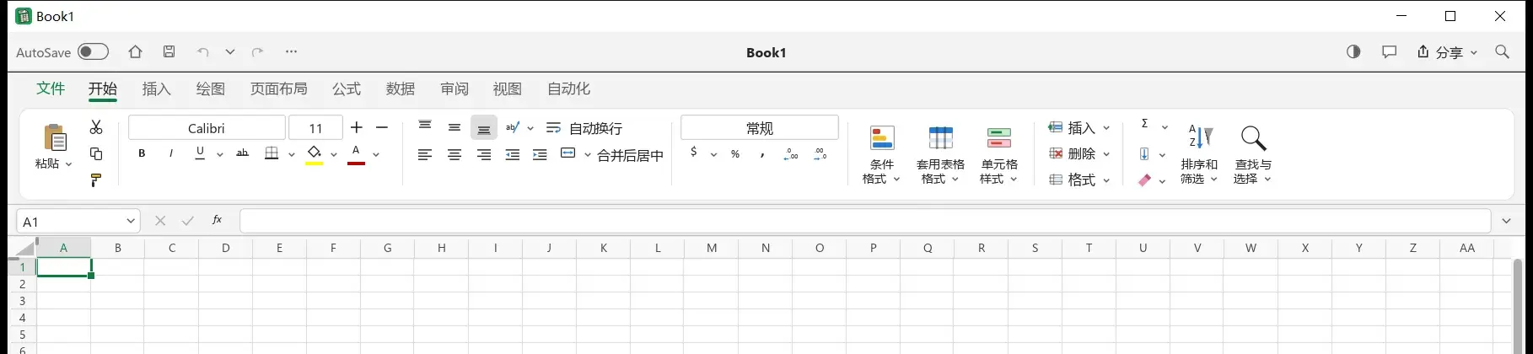Toggle Bold formatting
This screenshot has width=1533, height=354.
coord(142,153)
